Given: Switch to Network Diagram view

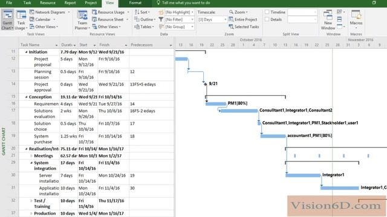Looking at the screenshot, I should (50, 12).
